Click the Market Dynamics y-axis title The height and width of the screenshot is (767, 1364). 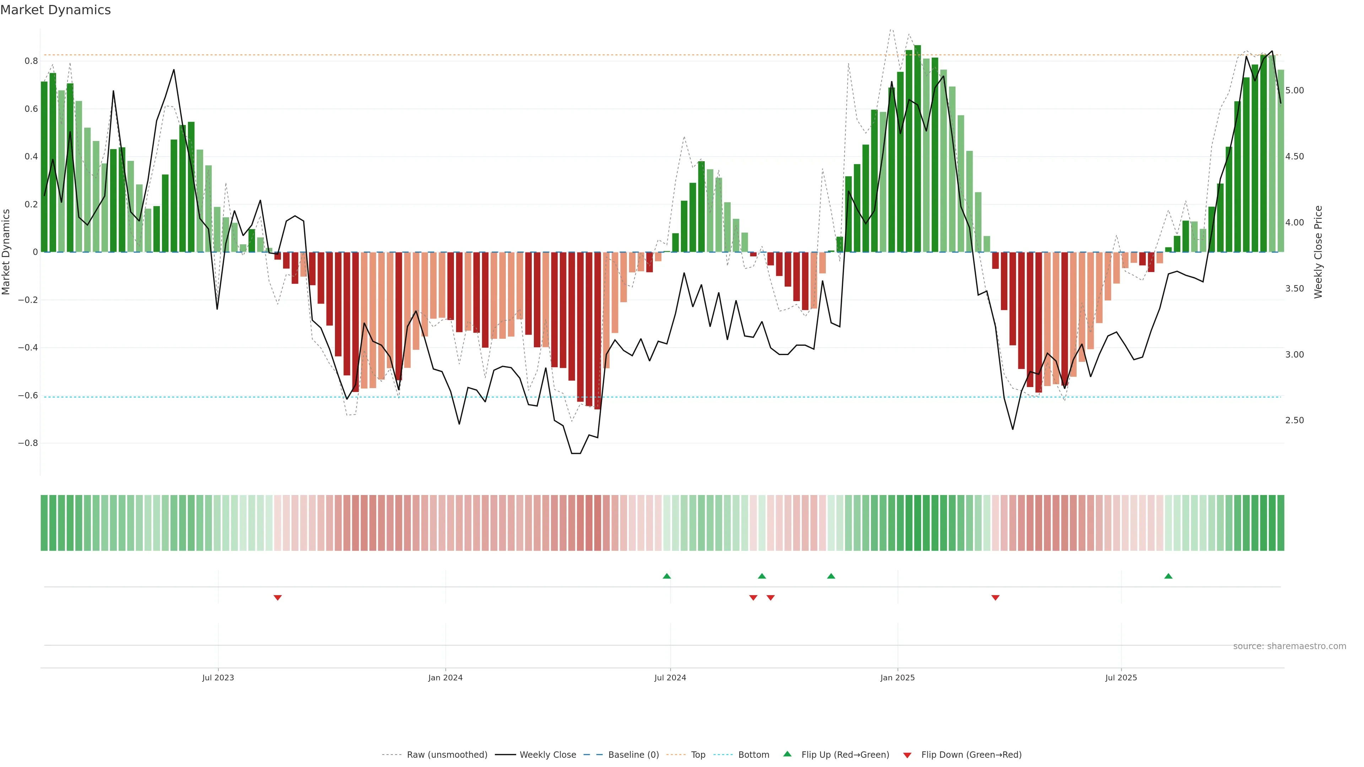[6, 252]
